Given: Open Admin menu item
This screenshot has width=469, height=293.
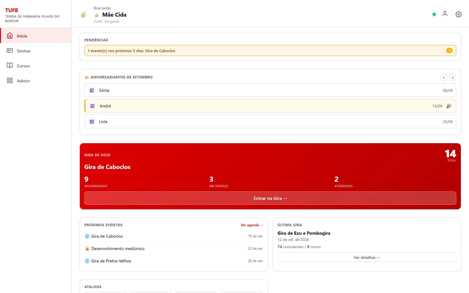Looking at the screenshot, I should (x=36, y=81).
